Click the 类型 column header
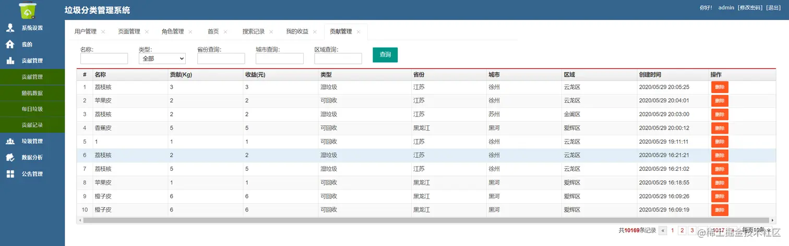The height and width of the screenshot is (246, 789). (365, 75)
